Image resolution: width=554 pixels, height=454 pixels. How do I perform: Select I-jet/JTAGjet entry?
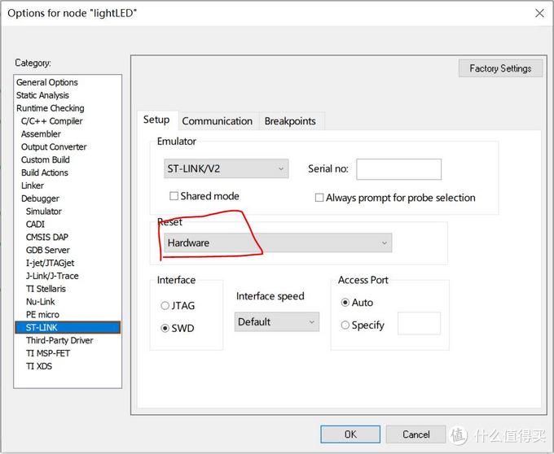[50, 263]
